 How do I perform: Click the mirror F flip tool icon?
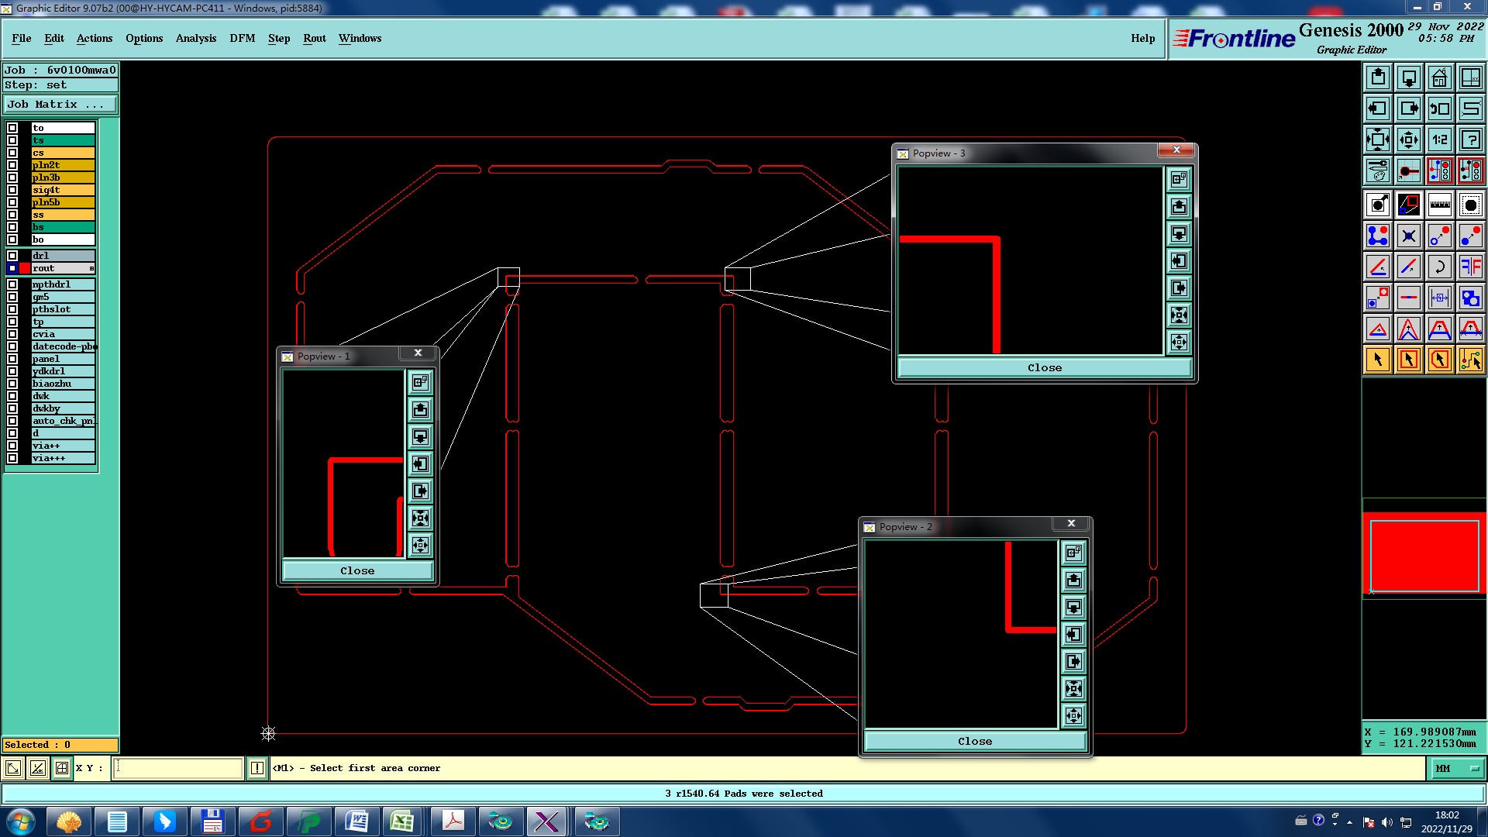click(x=1471, y=267)
